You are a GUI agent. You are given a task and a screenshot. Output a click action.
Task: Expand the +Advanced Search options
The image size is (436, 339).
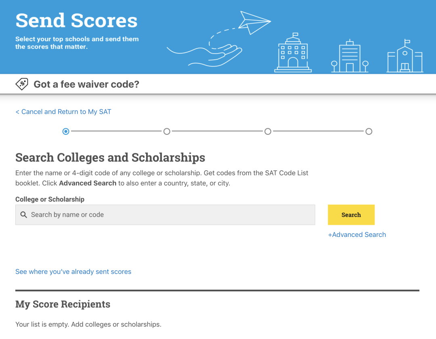tap(357, 234)
